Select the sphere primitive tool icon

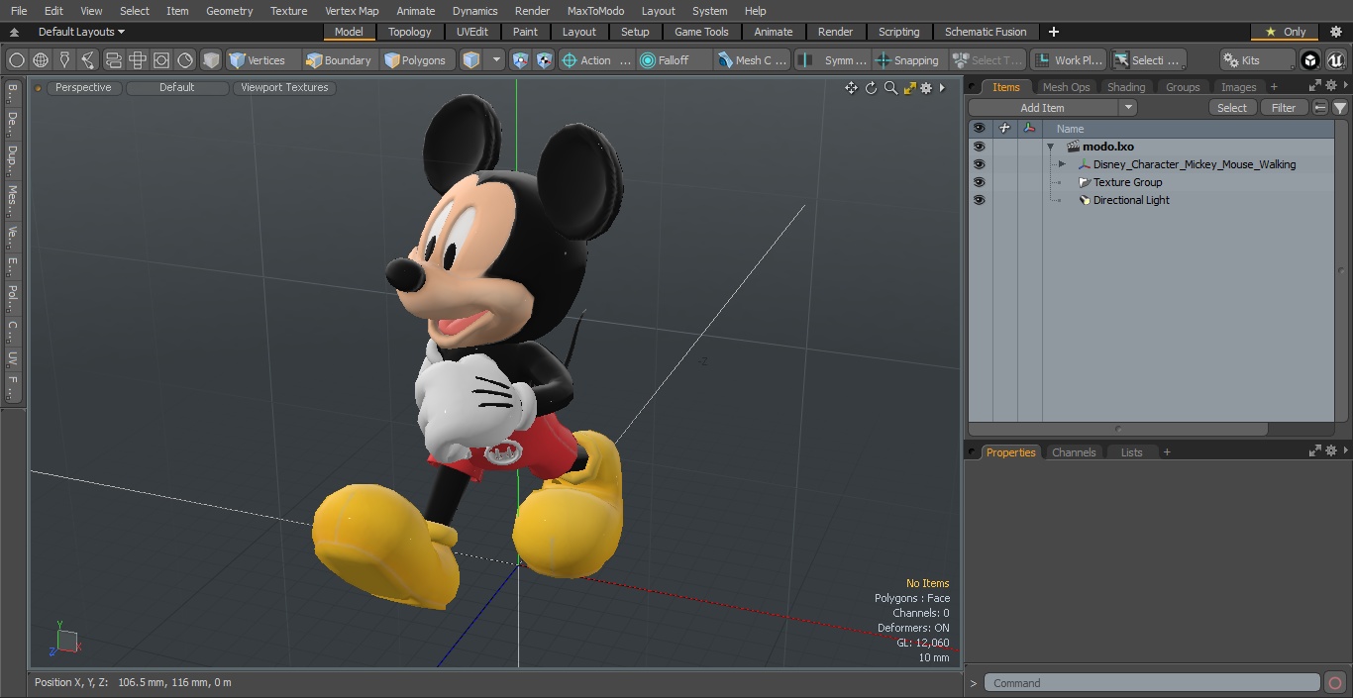click(16, 60)
